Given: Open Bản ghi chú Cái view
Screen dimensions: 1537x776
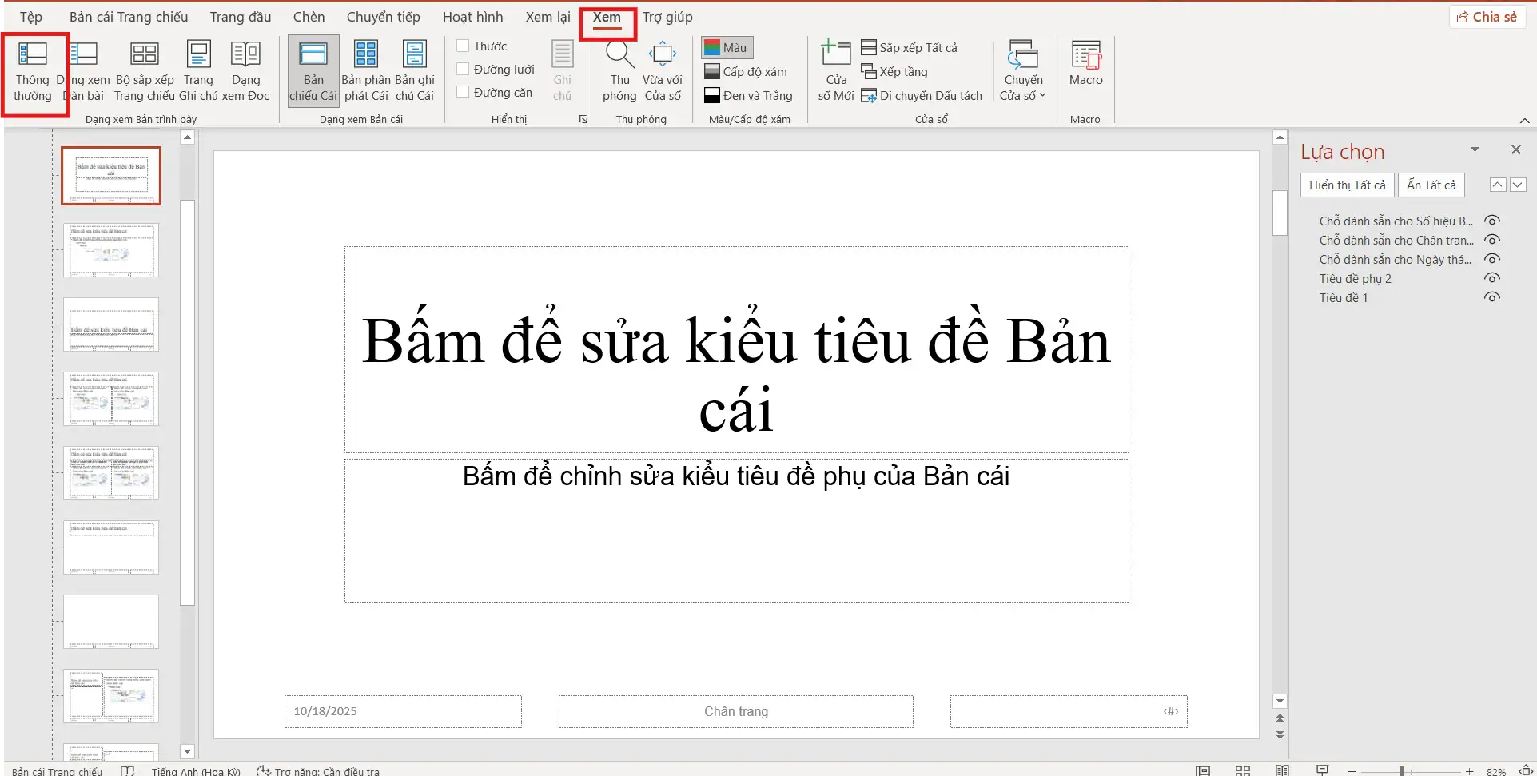Looking at the screenshot, I should tap(414, 70).
